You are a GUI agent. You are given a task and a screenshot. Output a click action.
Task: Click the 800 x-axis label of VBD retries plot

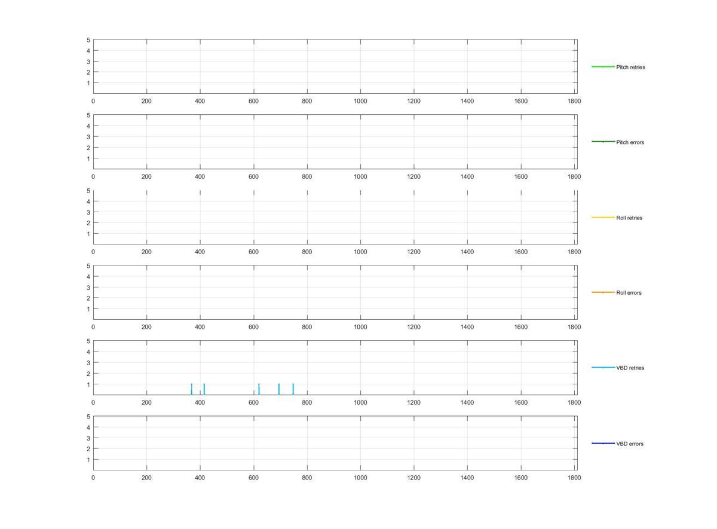tap(307, 403)
